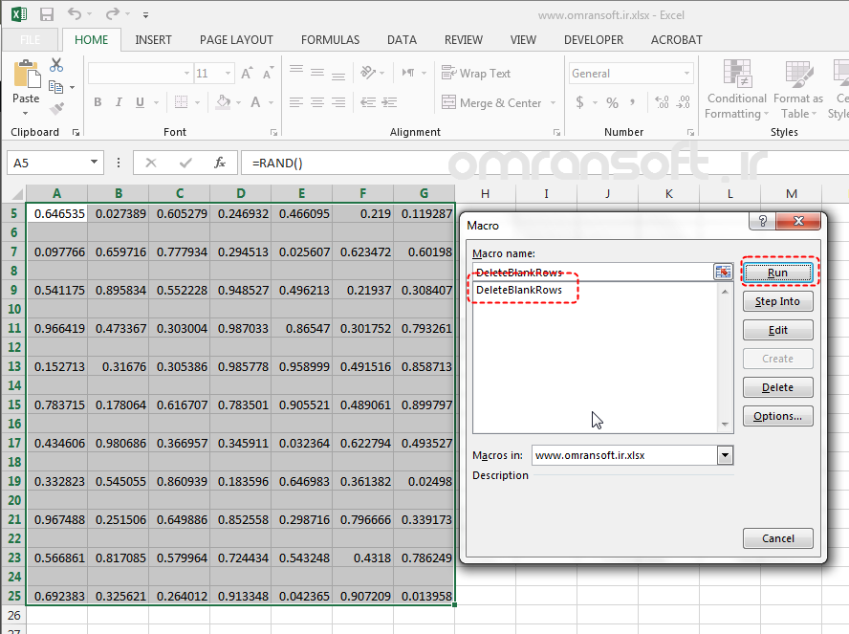The width and height of the screenshot is (849, 634).
Task: Switch to the DATA tab
Action: click(x=402, y=40)
